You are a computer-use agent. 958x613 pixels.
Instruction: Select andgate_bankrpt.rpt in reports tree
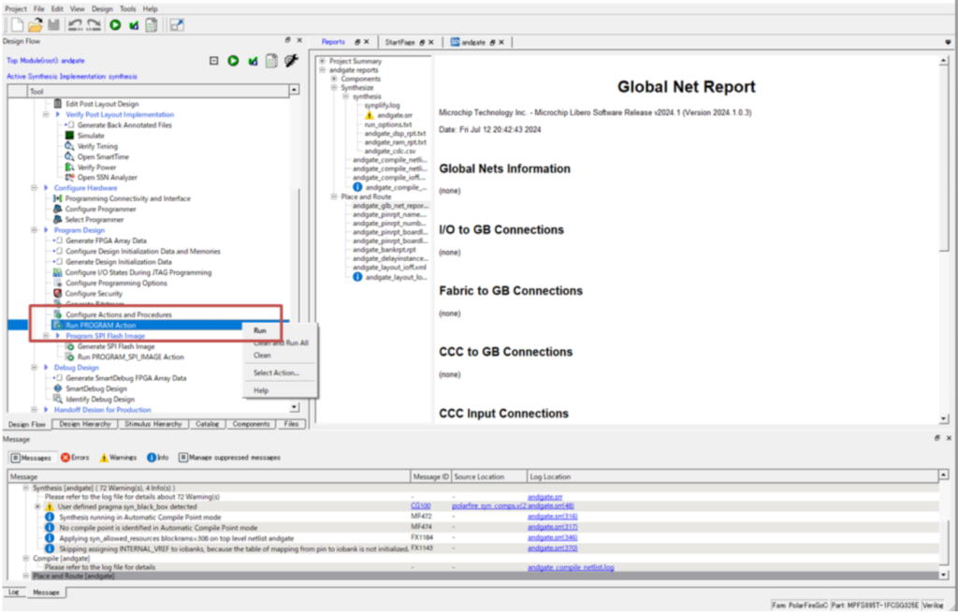[x=384, y=250]
